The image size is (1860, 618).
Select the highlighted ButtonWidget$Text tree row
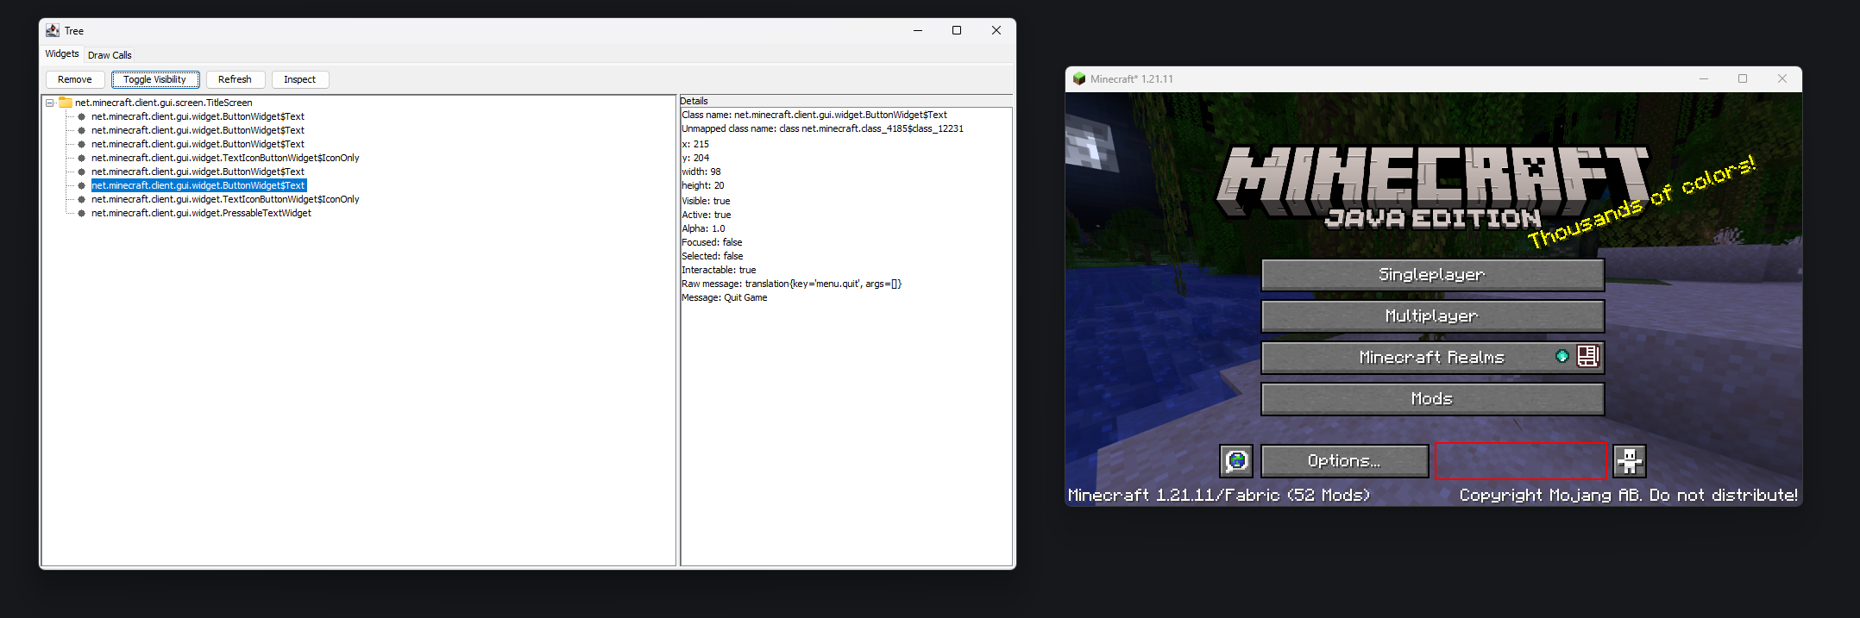(x=198, y=185)
